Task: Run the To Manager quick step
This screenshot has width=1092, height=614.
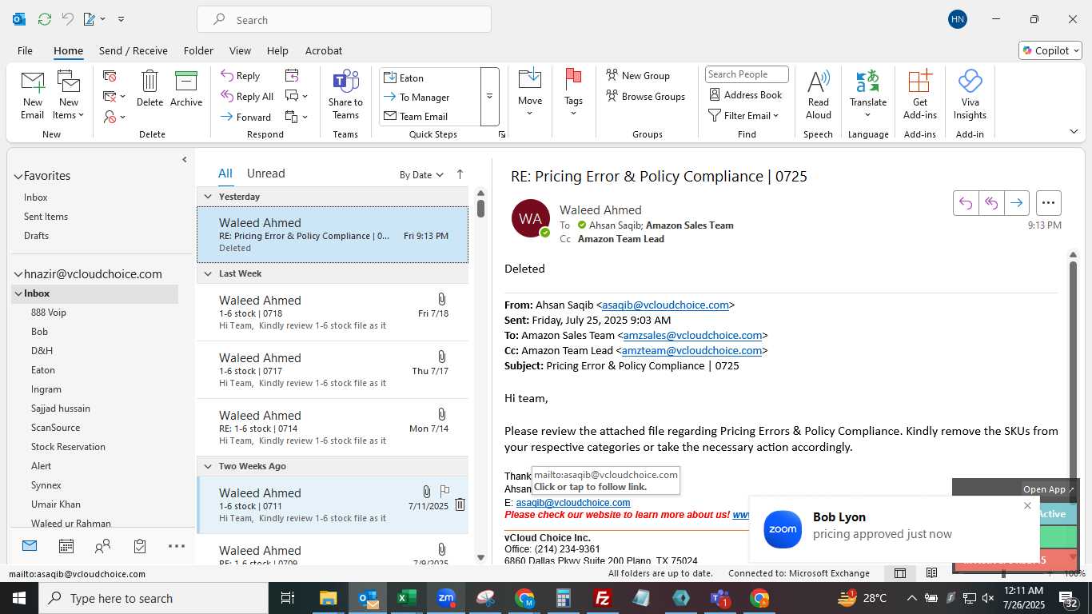Action: tap(430, 97)
